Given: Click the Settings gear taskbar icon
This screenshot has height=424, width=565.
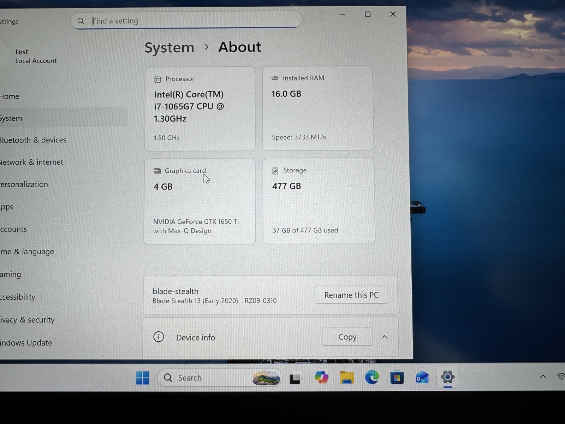Looking at the screenshot, I should (447, 377).
